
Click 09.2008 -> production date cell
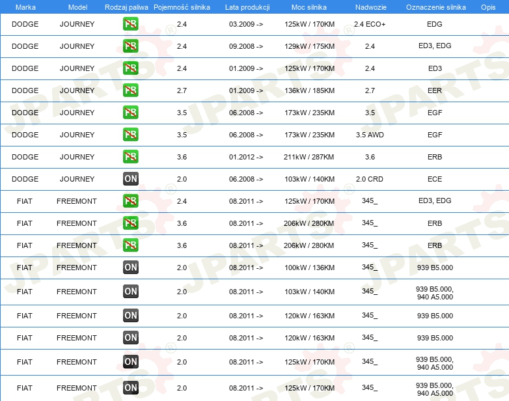pyautogui.click(x=246, y=46)
